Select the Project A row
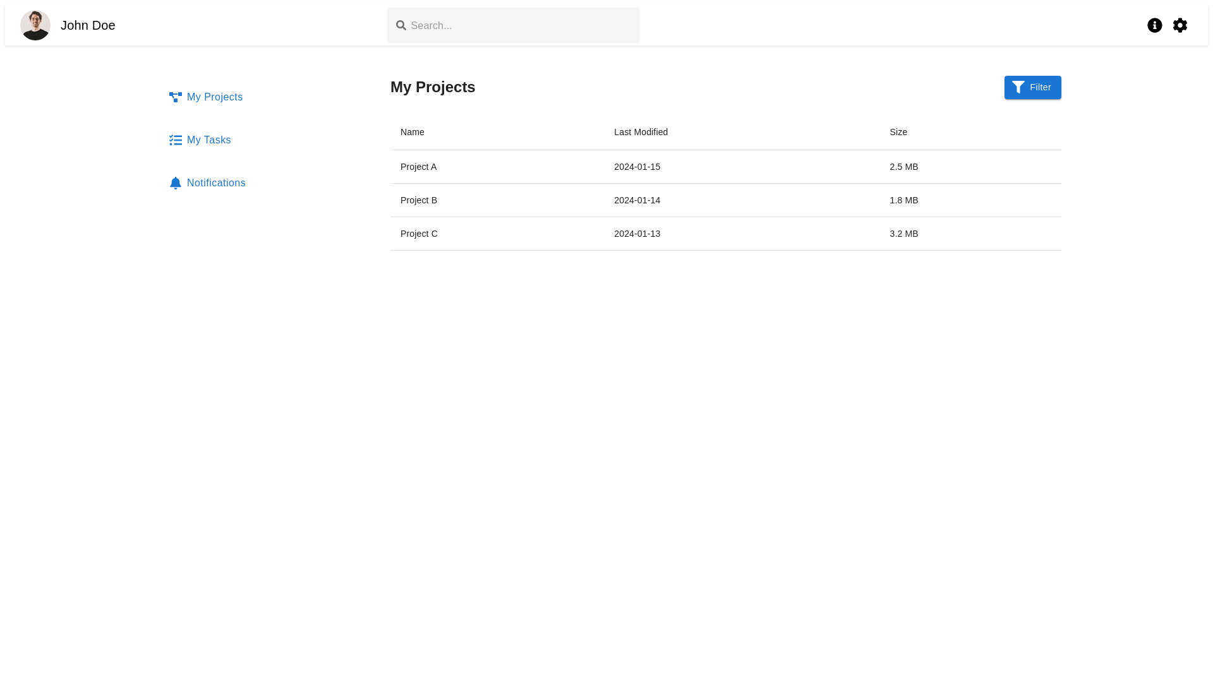The image size is (1213, 682). pyautogui.click(x=418, y=167)
